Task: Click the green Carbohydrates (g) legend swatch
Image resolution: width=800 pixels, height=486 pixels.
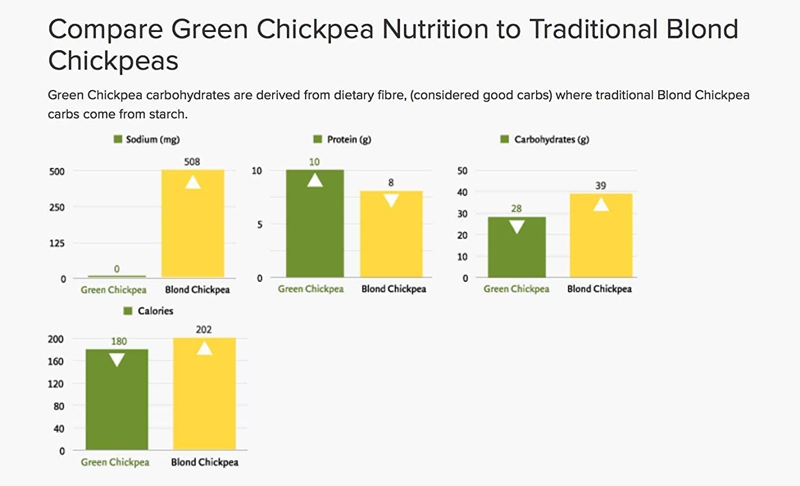Action: [505, 139]
